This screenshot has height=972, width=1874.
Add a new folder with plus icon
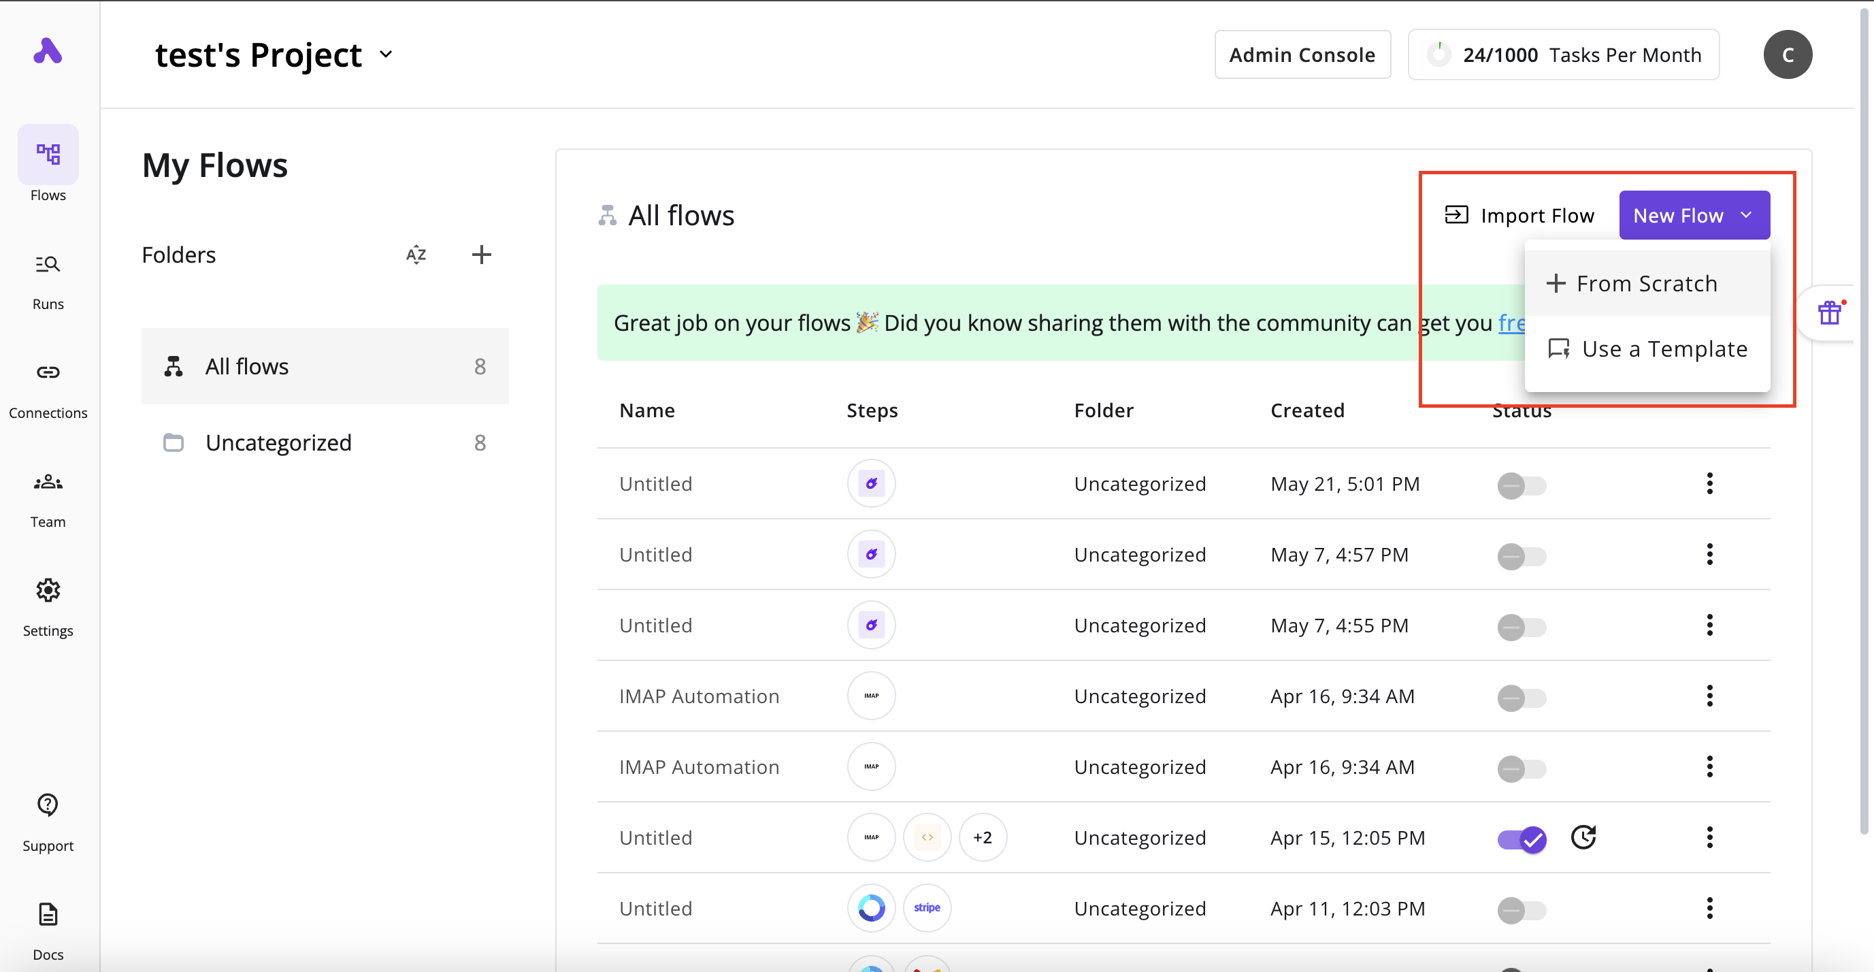[481, 255]
